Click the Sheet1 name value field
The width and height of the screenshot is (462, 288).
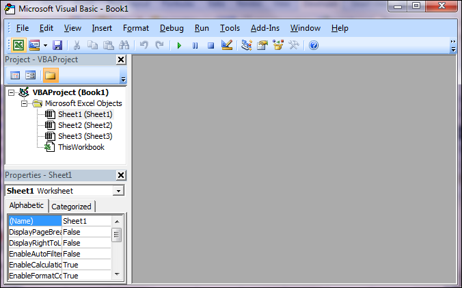(86, 221)
